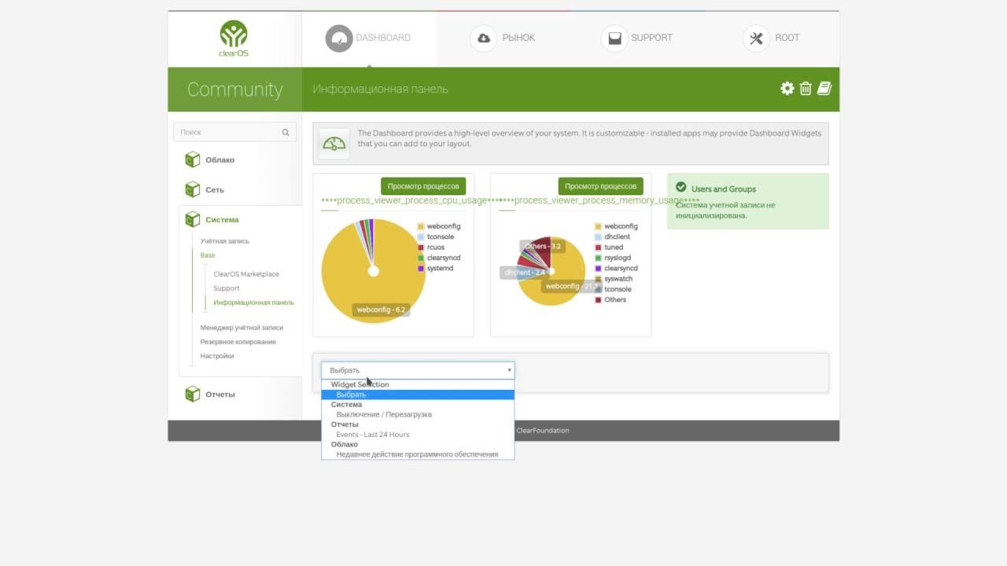Open Support in sidebar tree
Image resolution: width=1007 pixels, height=566 pixels.
tap(227, 289)
